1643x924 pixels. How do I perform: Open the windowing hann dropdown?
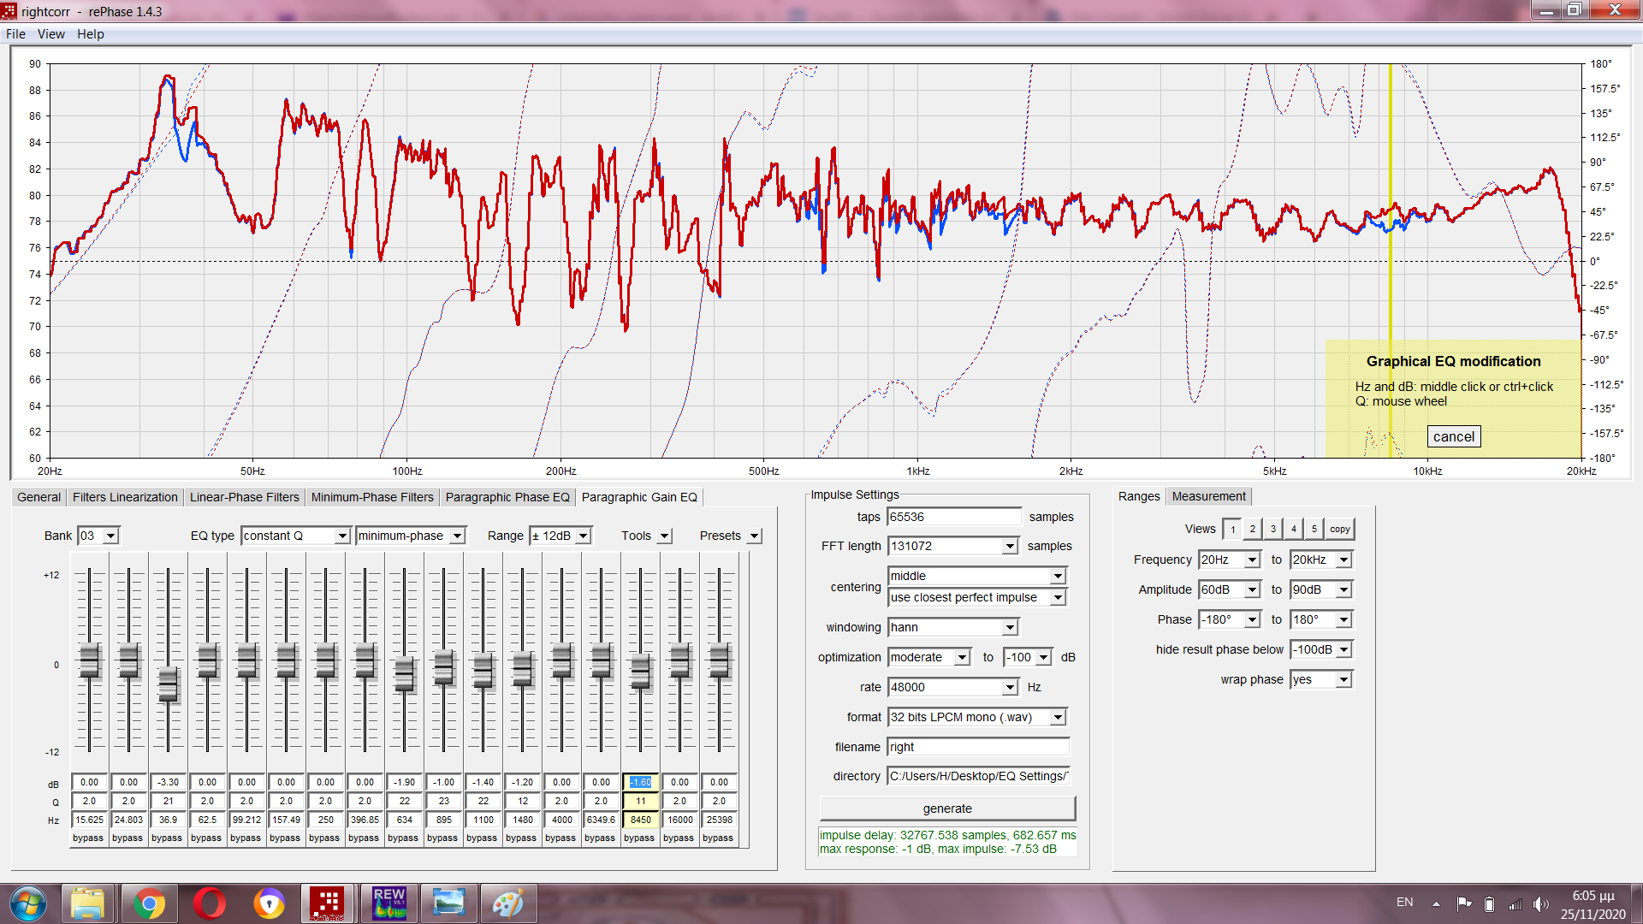pyautogui.click(x=1010, y=628)
